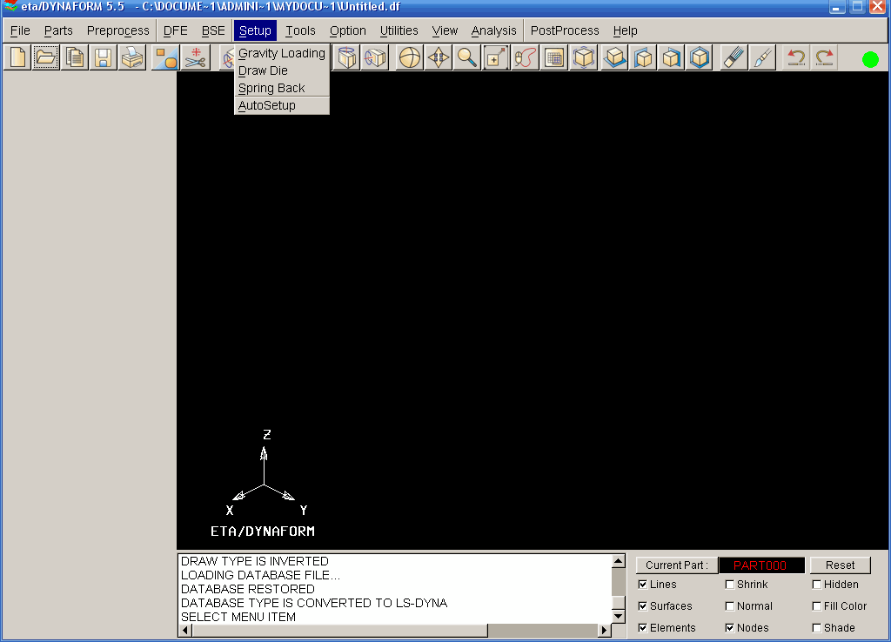Open the File menu

(21, 30)
